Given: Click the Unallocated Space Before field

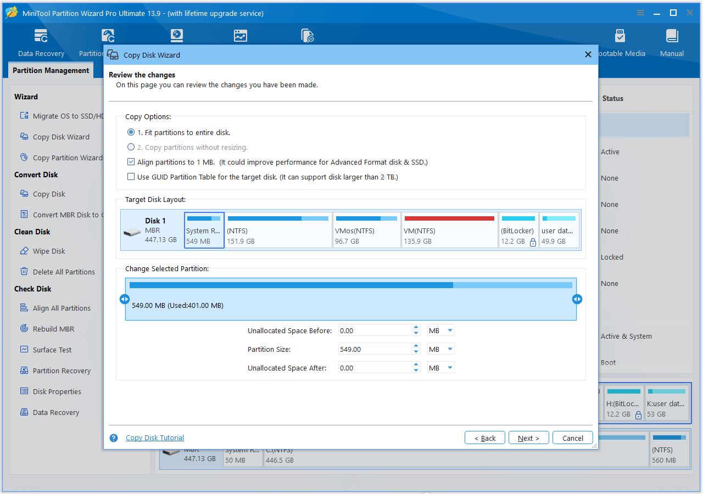Looking at the screenshot, I should coord(375,330).
